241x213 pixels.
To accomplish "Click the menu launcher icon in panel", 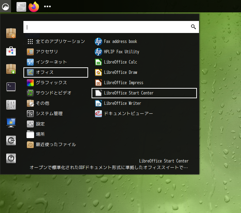I will tap(6, 7).
